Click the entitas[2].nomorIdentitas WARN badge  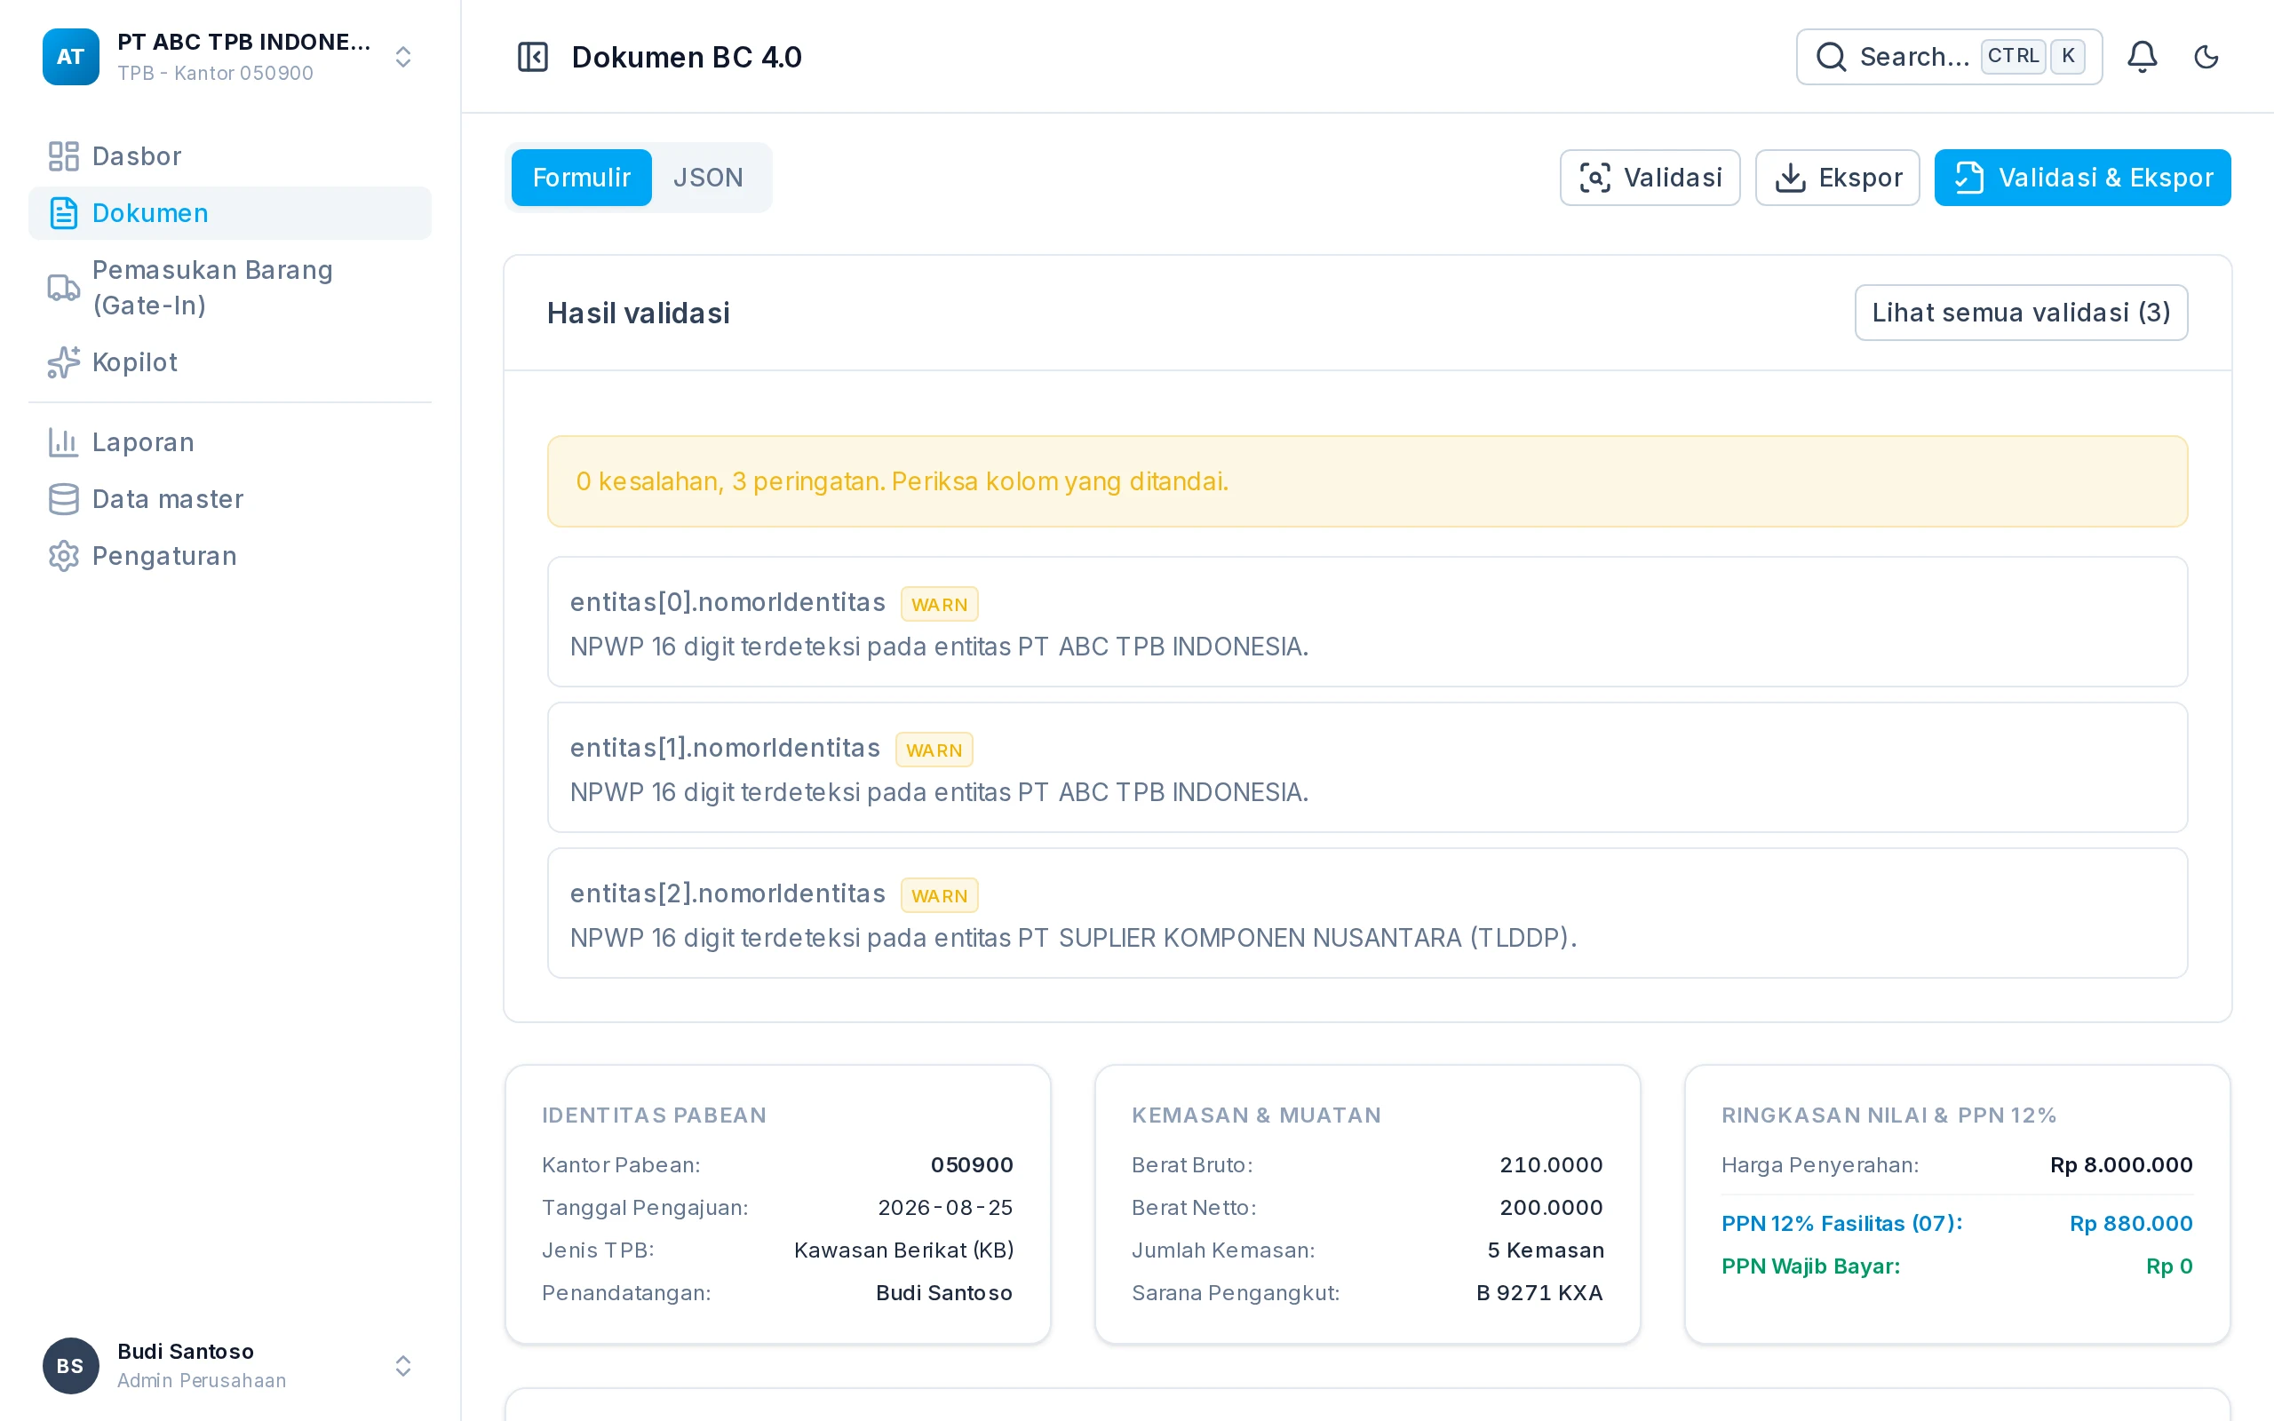939,895
